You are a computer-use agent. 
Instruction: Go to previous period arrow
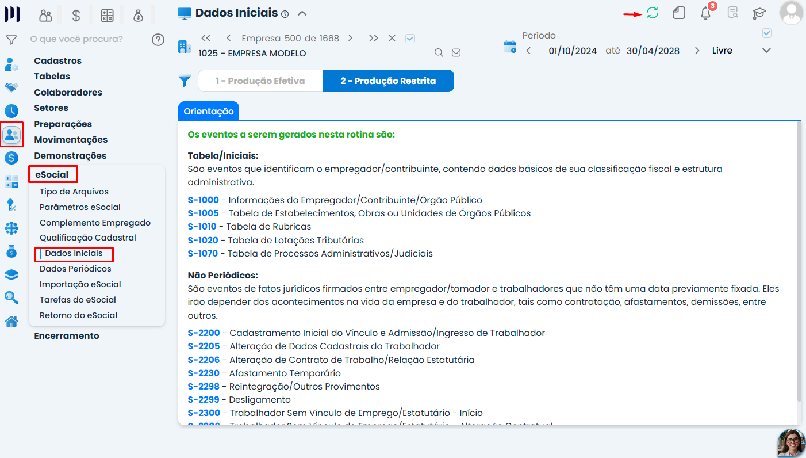528,51
